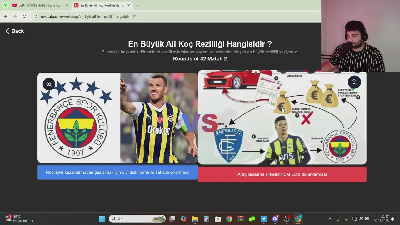Expand the tab search dropdown
Screen dimensions: 400x225
click(5, 5)
